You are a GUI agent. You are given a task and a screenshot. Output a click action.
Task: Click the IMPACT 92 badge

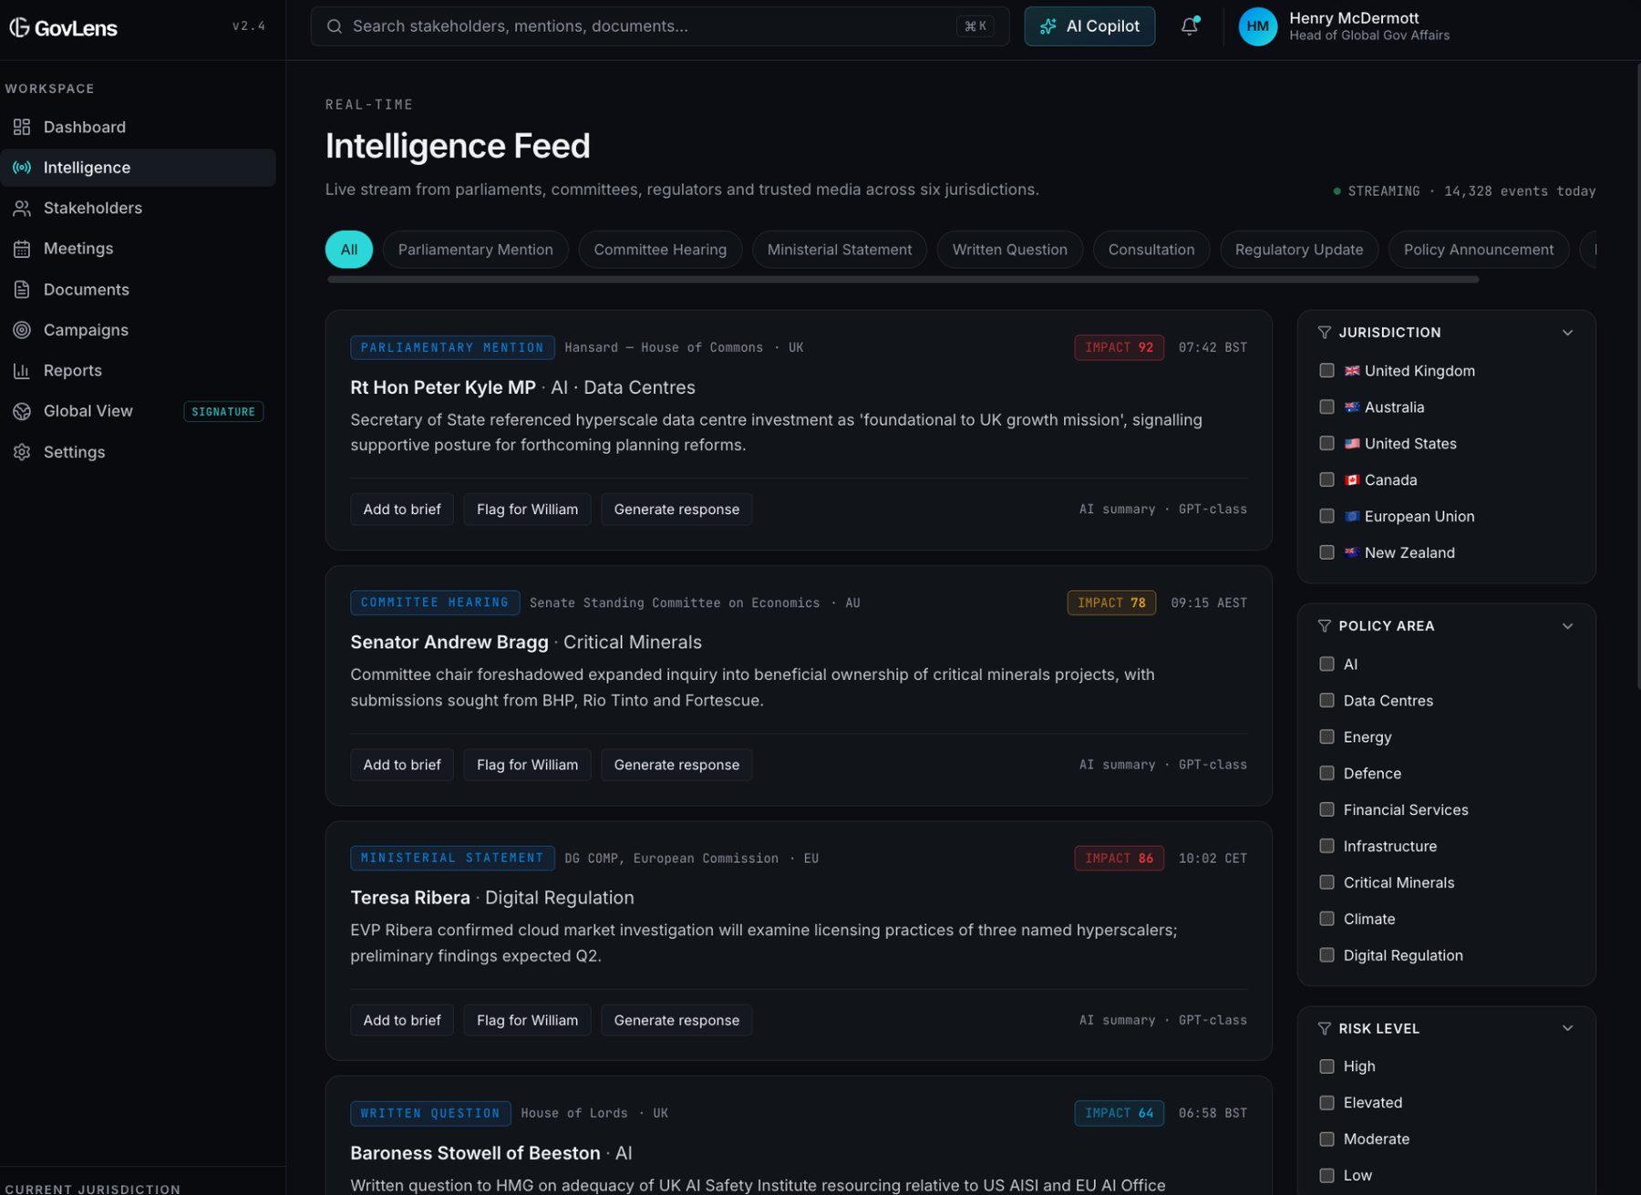pos(1119,347)
